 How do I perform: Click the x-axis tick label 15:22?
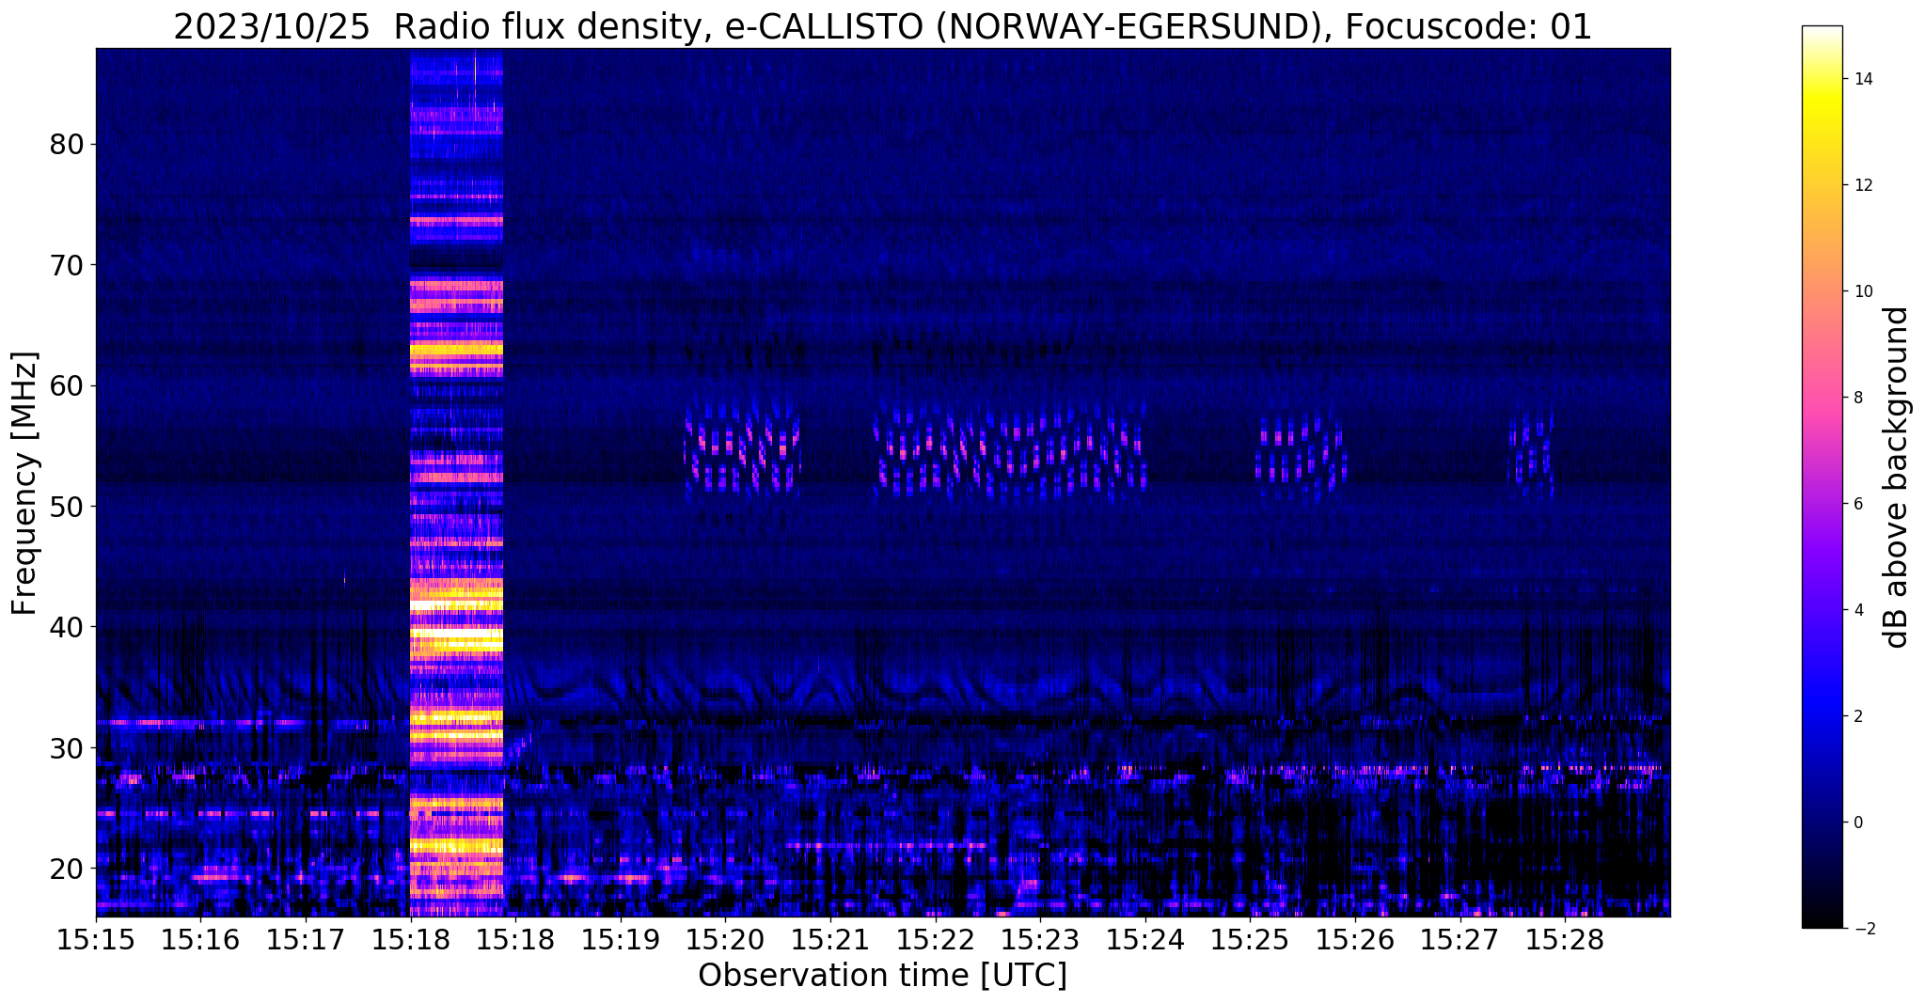tap(935, 940)
